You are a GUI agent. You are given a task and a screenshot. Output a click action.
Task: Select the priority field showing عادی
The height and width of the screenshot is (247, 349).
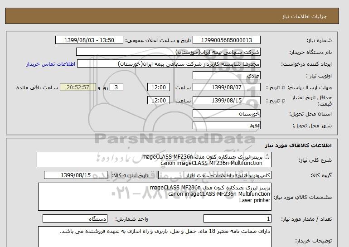pyautogui.click(x=226, y=75)
